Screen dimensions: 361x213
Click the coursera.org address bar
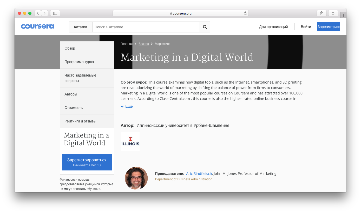tap(181, 13)
